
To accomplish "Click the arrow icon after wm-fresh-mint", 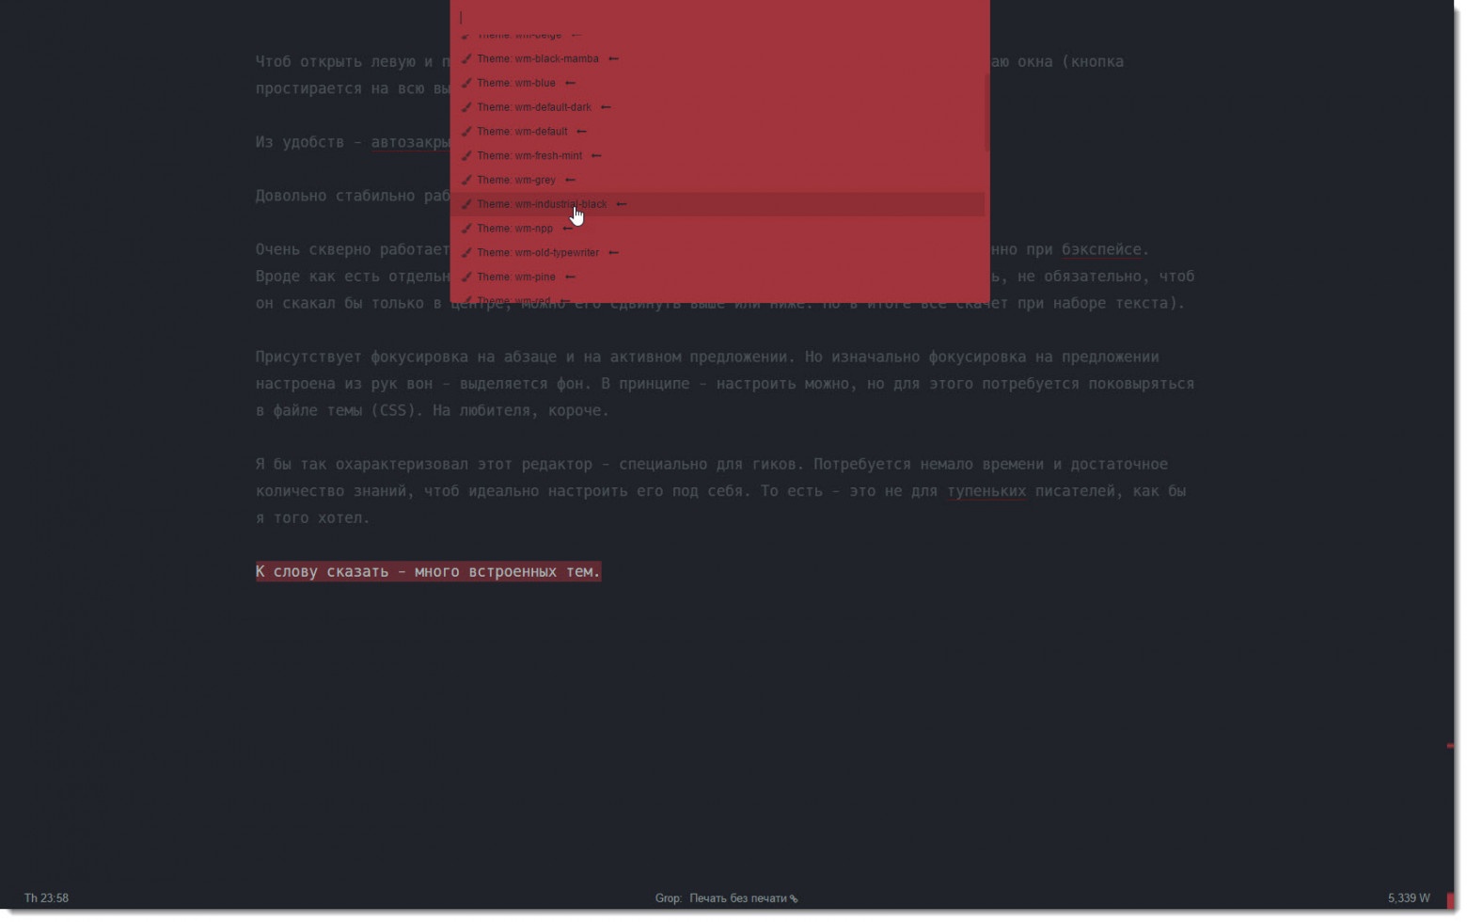I will 596,155.
